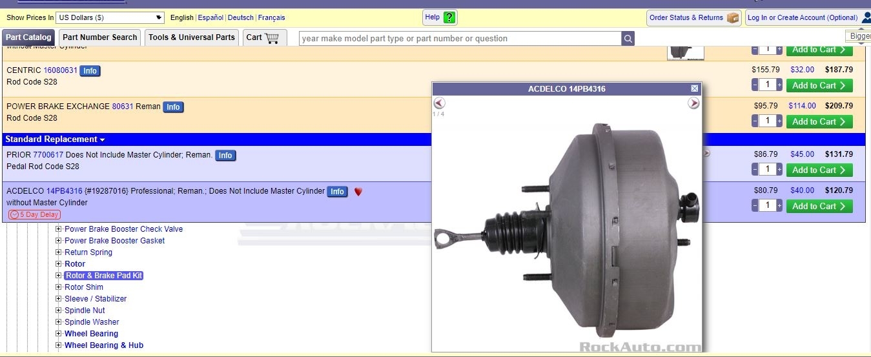Open Tools & Universal Parts tab
Image resolution: width=871 pixels, height=357 pixels.
tap(192, 37)
